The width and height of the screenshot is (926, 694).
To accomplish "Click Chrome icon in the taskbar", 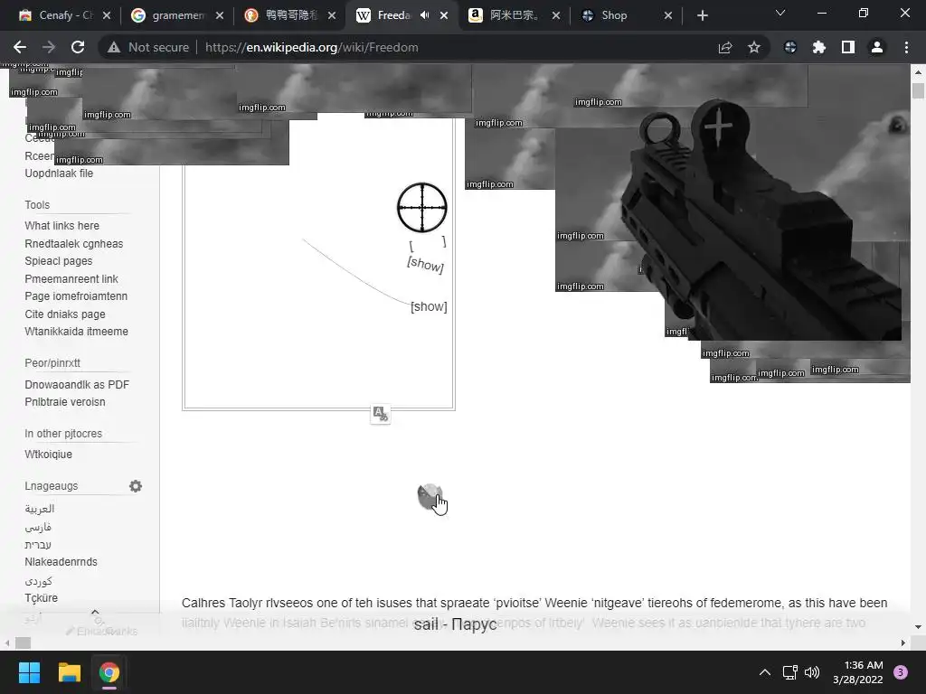I will [109, 672].
